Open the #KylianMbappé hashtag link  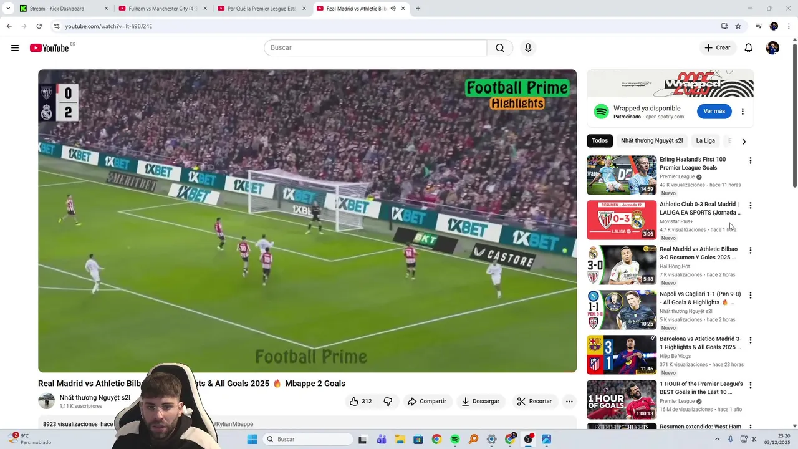(x=233, y=424)
